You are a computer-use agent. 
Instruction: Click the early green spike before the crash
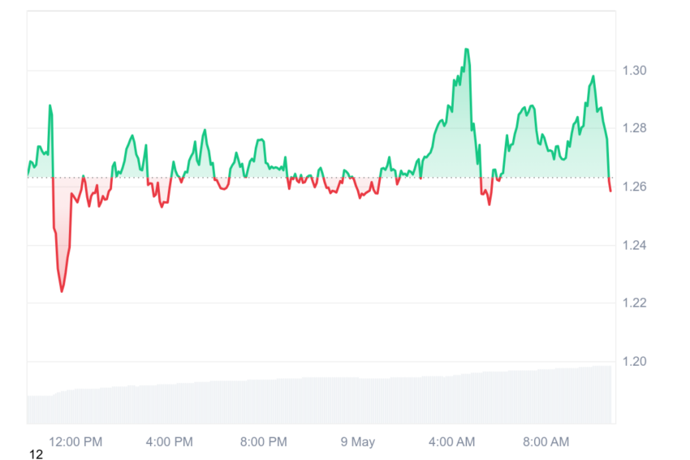50,105
